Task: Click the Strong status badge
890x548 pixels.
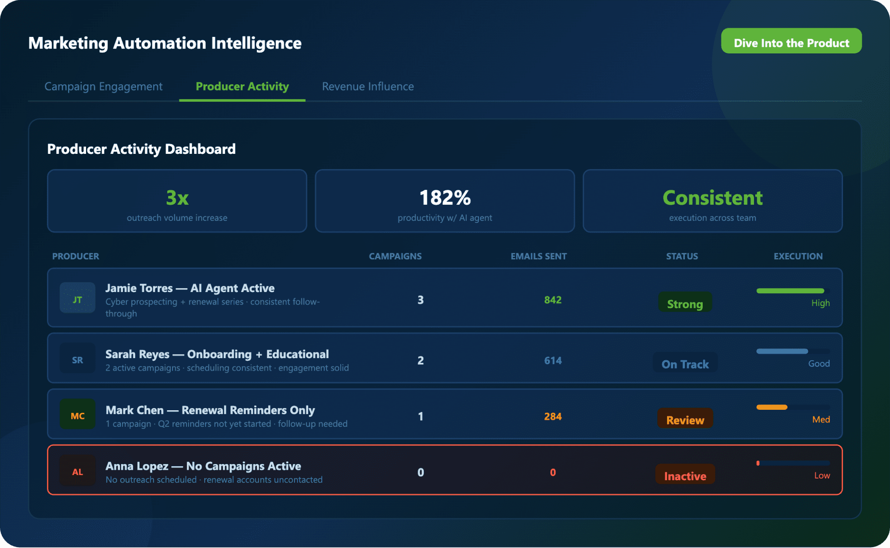Action: coord(684,303)
